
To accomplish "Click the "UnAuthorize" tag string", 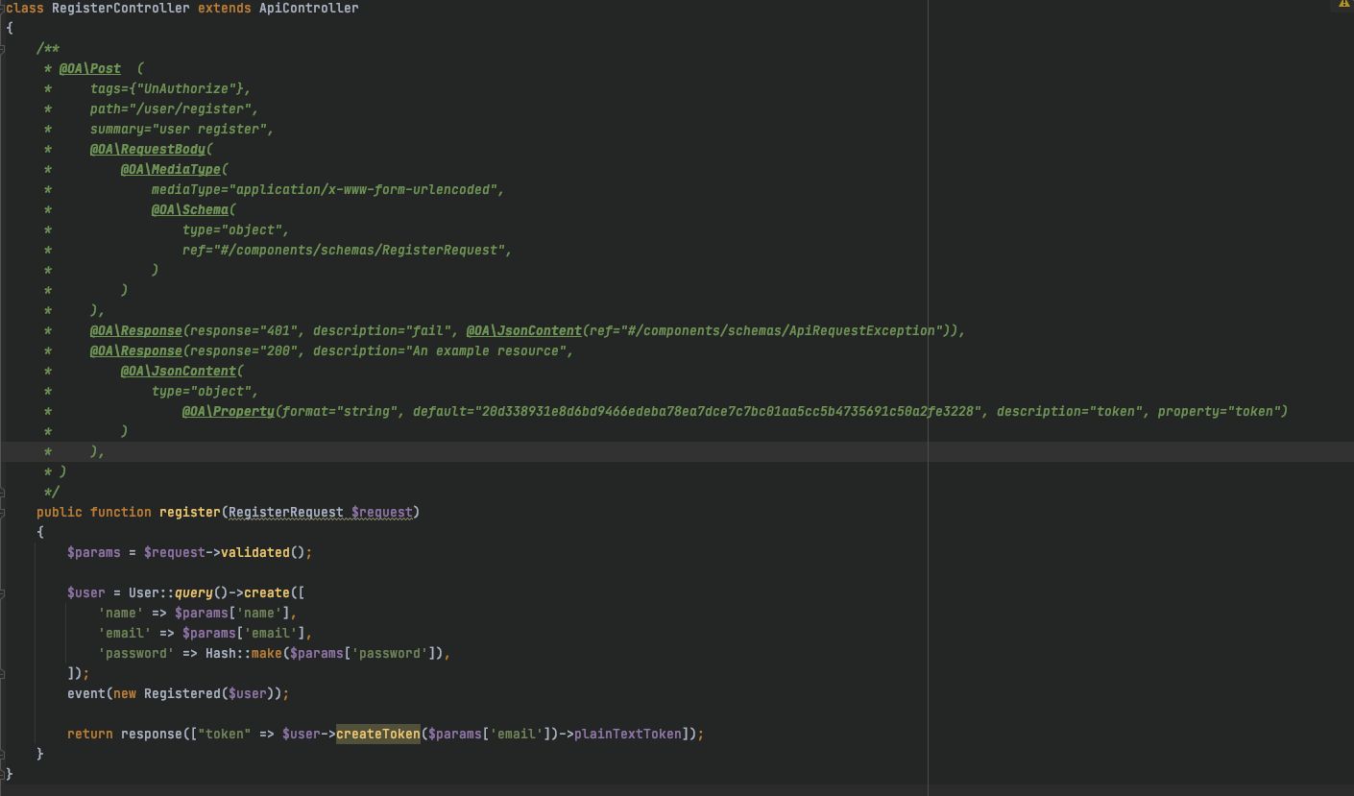I will (x=190, y=88).
